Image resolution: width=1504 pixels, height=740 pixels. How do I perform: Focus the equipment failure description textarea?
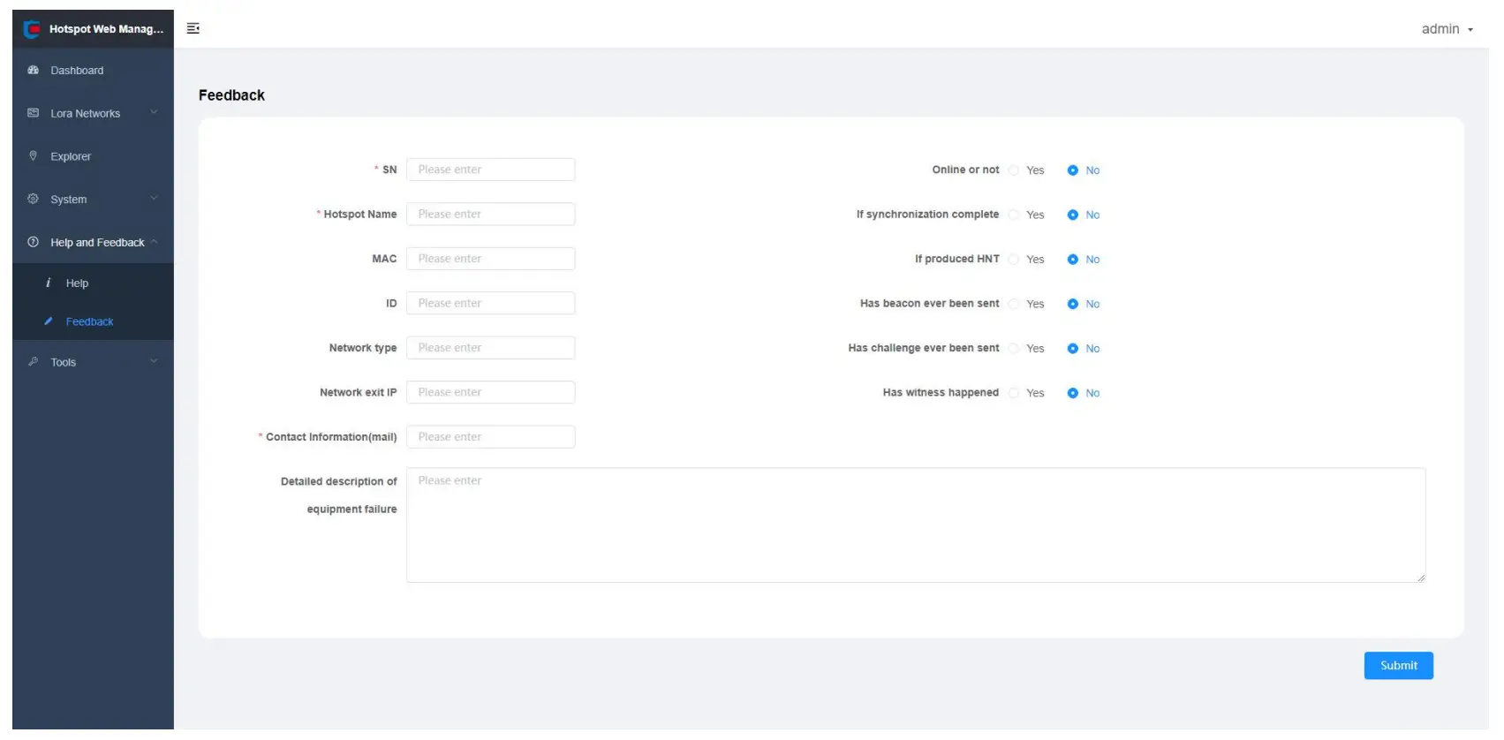coord(916,525)
